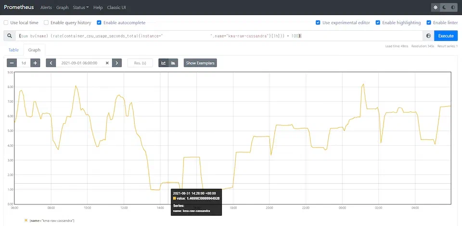Open the Help page

[x=98, y=7]
